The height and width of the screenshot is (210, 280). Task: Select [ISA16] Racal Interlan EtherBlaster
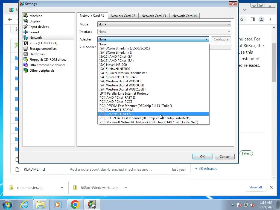click(153, 73)
